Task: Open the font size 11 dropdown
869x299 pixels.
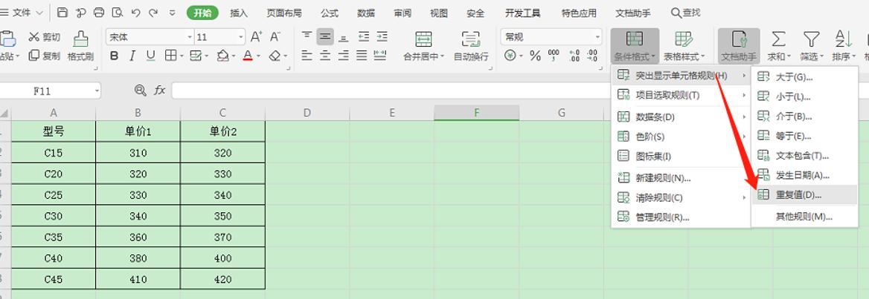Action: click(x=241, y=37)
